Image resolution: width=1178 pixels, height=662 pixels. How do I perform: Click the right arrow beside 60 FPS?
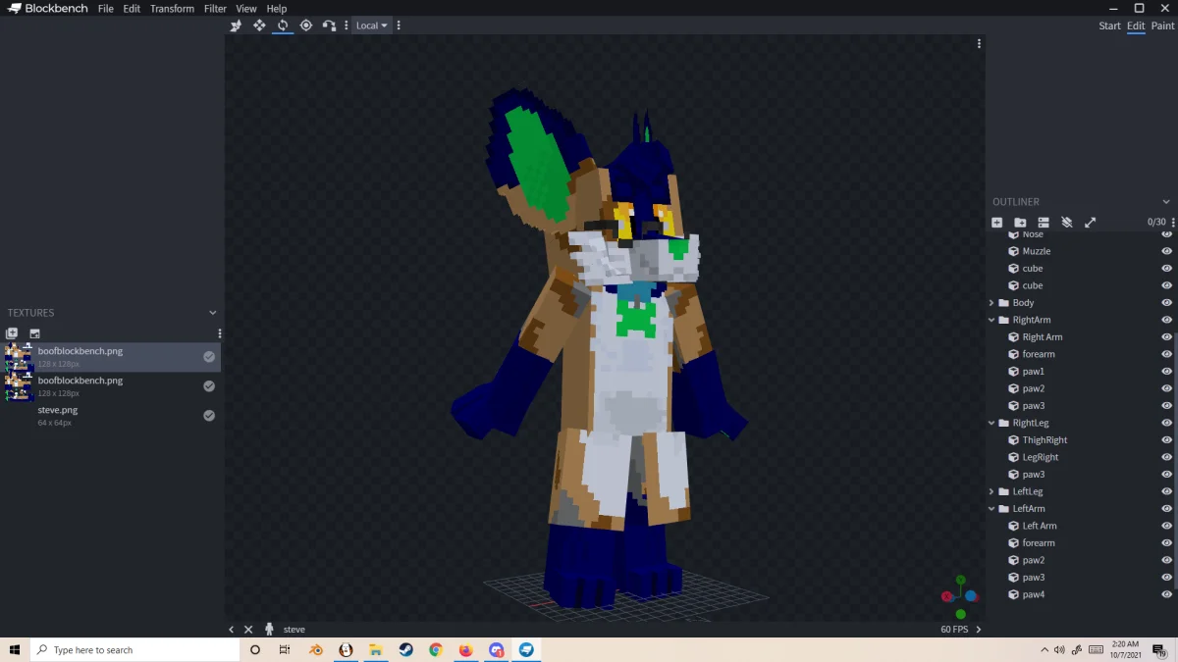tap(978, 630)
